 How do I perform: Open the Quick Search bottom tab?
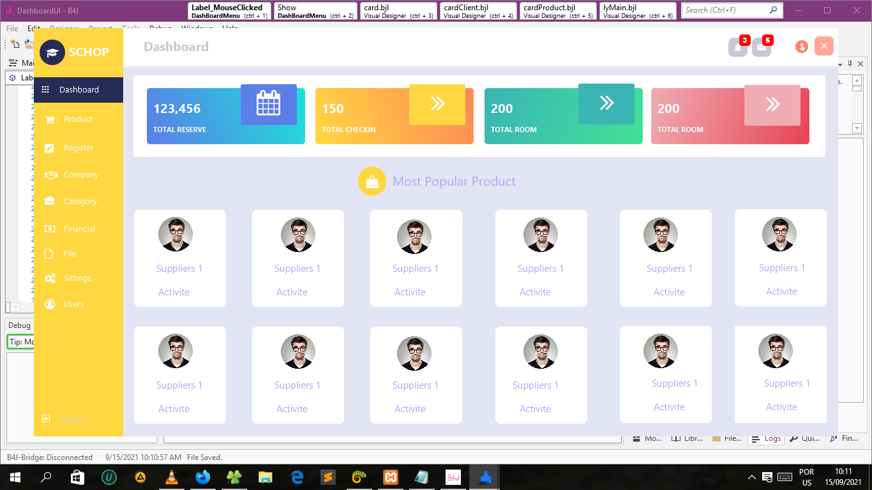pos(805,439)
